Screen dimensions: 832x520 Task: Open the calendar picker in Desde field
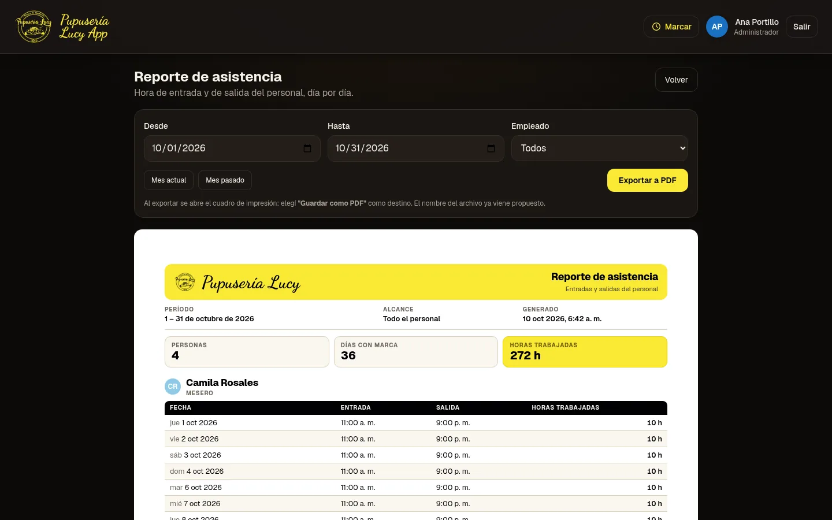(x=307, y=148)
